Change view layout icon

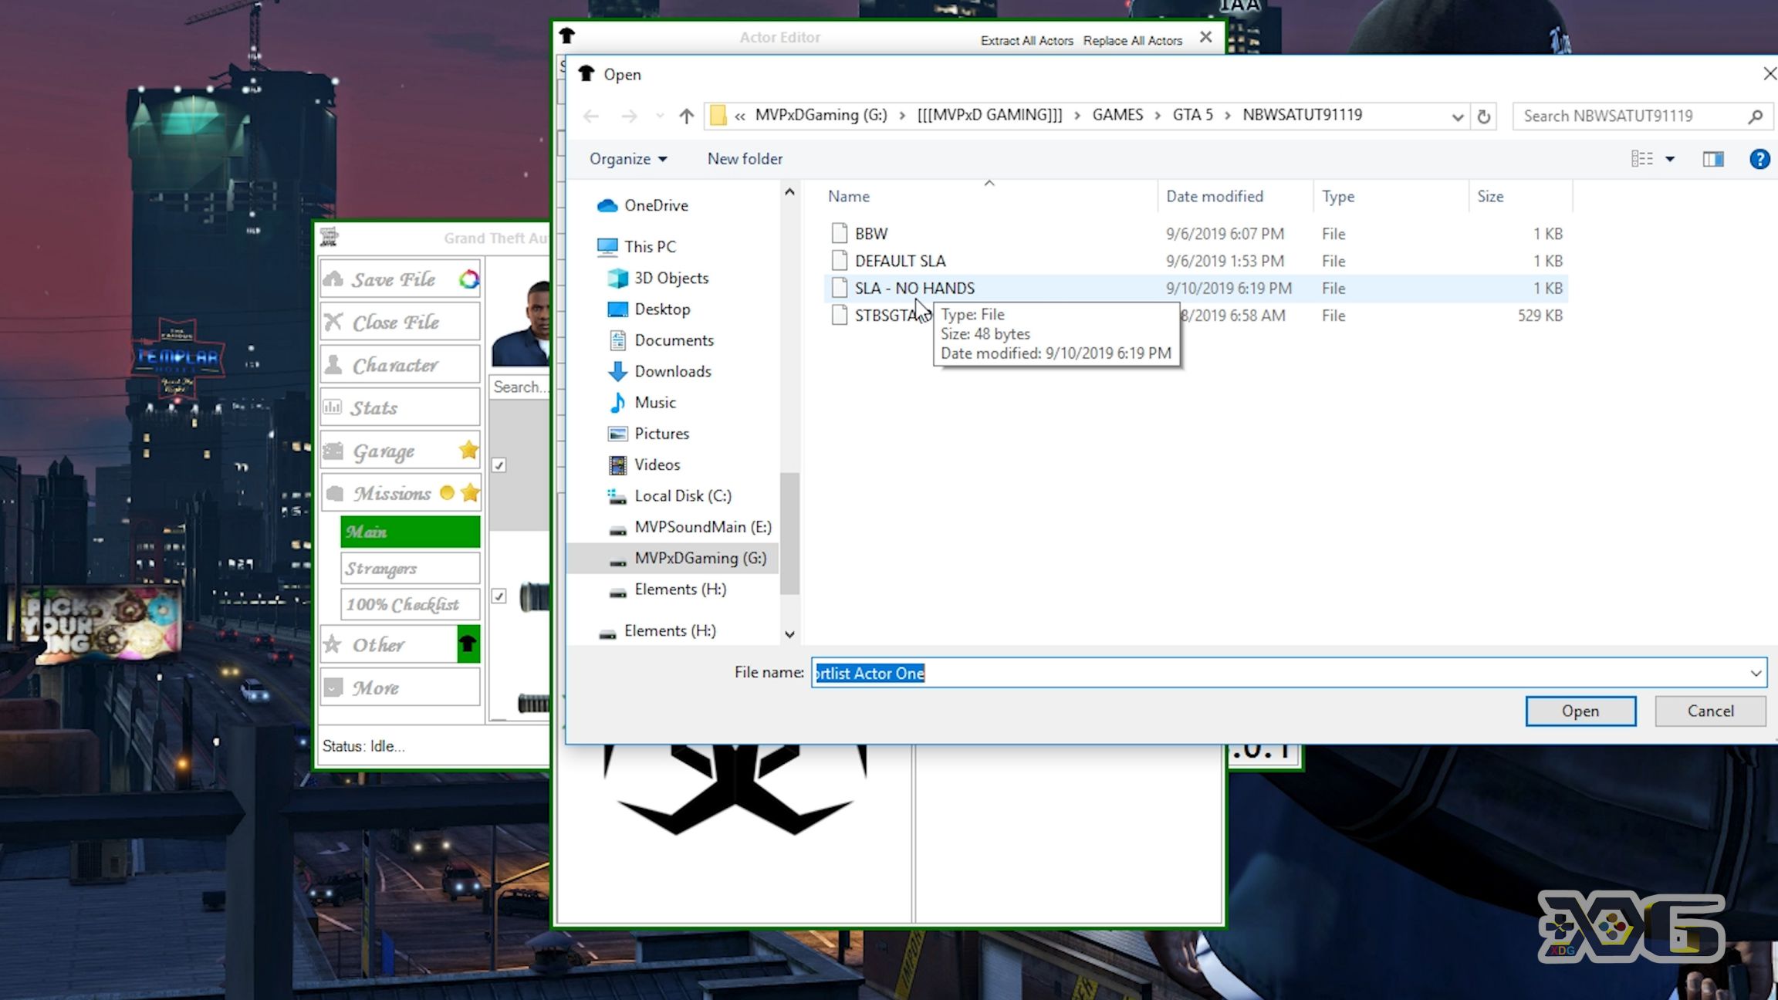(1641, 159)
